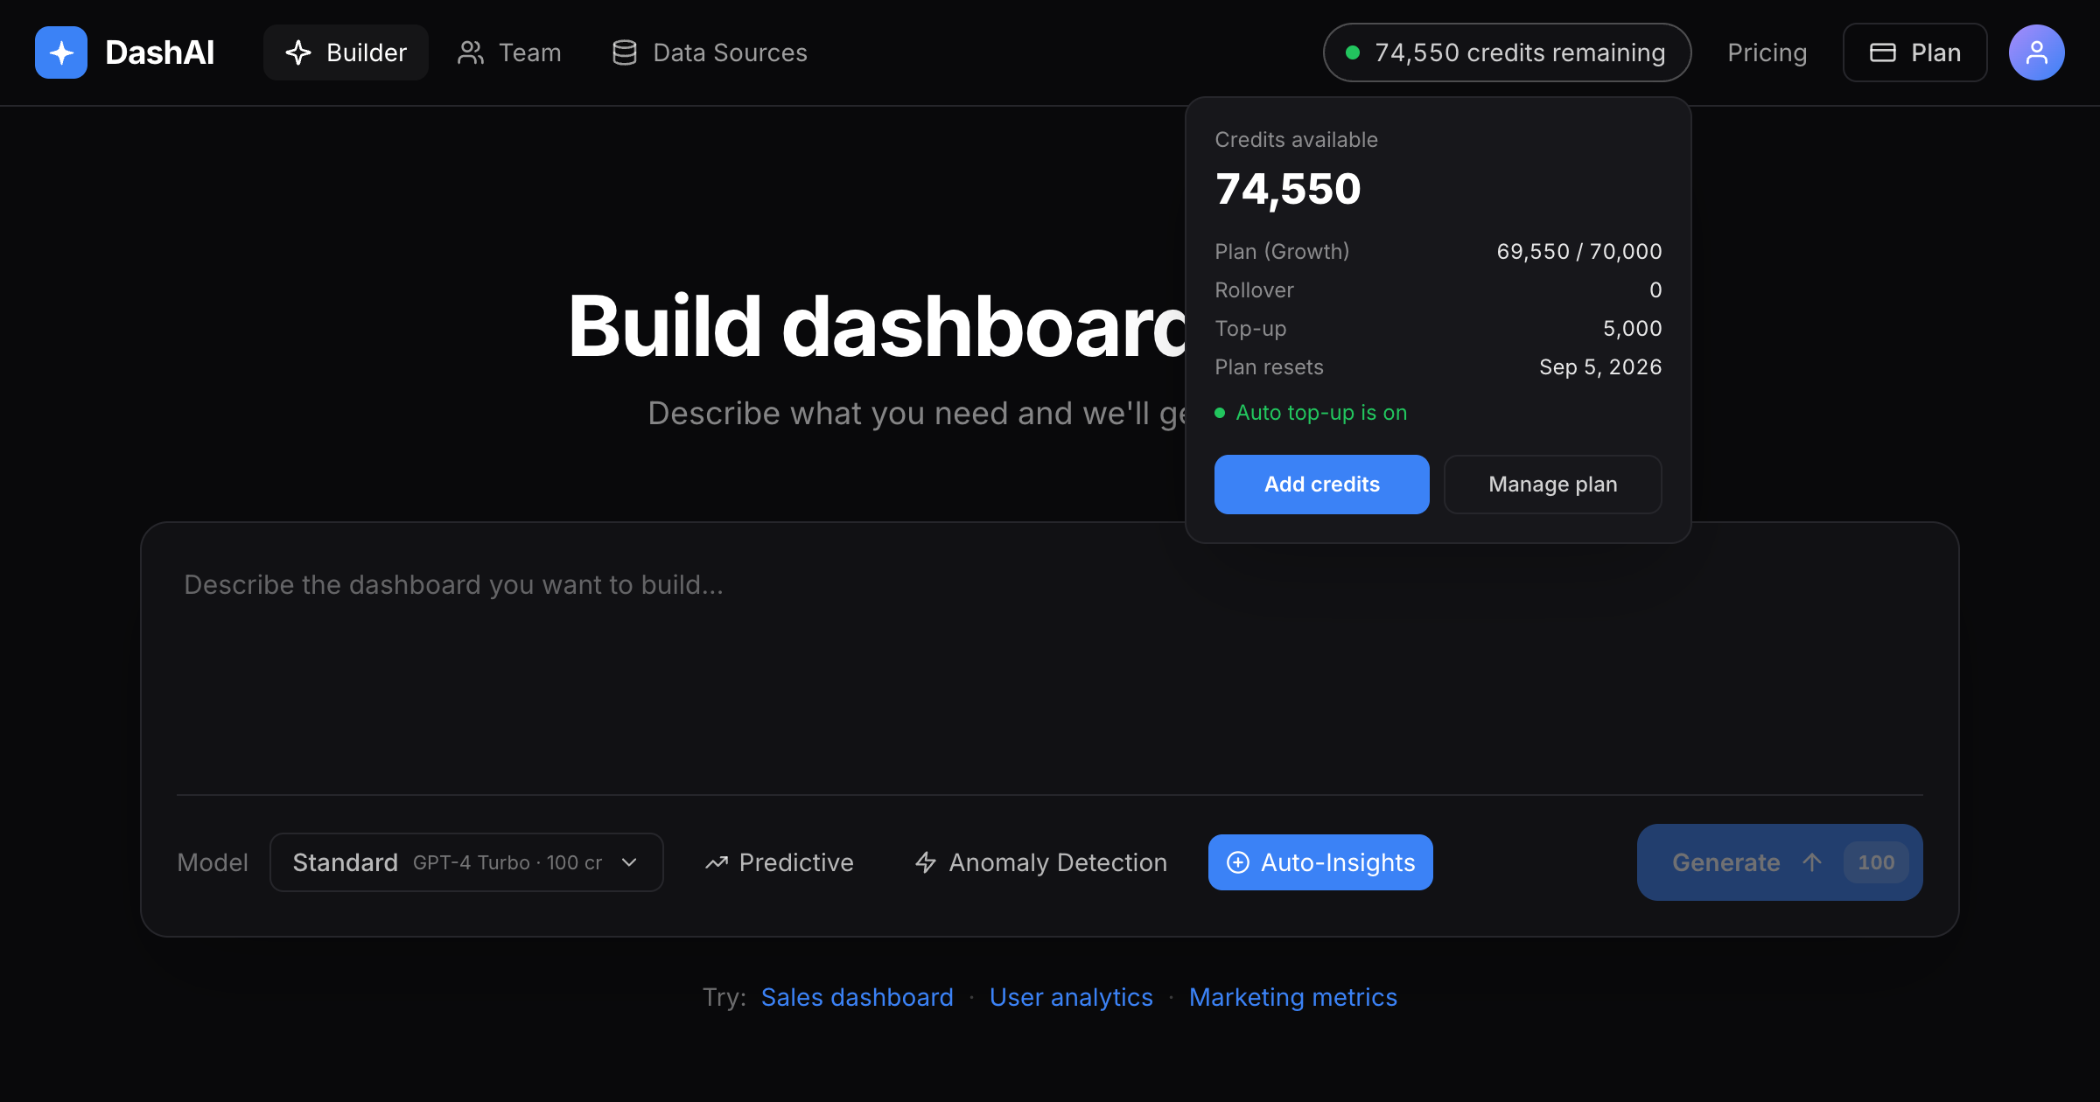Image resolution: width=2100 pixels, height=1102 pixels.
Task: Click the Builder sparkle icon
Action: pos(298,52)
